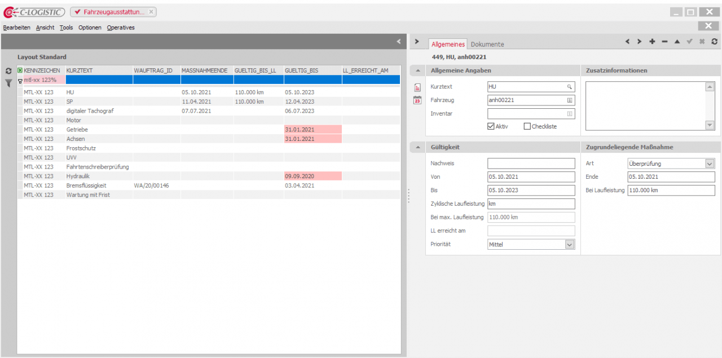Enable the Checkliste checkbox

pos(527,126)
